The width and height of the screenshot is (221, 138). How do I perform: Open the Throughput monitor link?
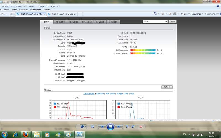tap(89, 94)
